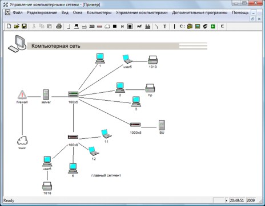Open the Окна menu
This screenshot has width=265, height=206.
pyautogui.click(x=78, y=13)
